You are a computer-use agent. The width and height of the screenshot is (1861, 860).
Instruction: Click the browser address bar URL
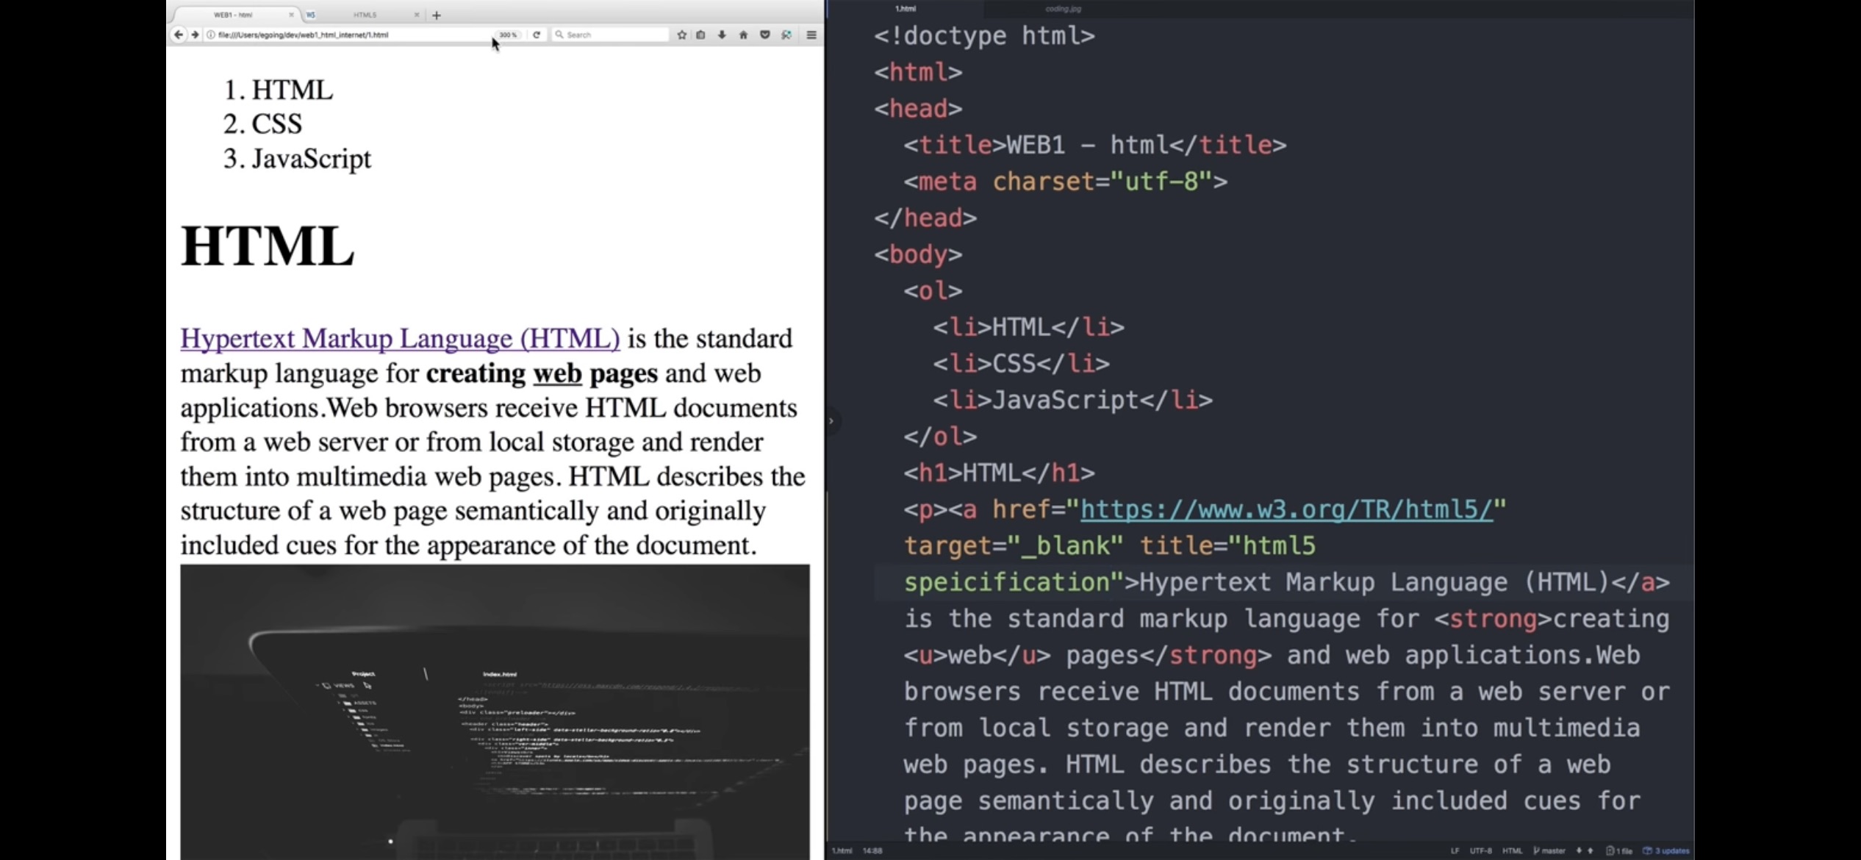click(x=303, y=35)
